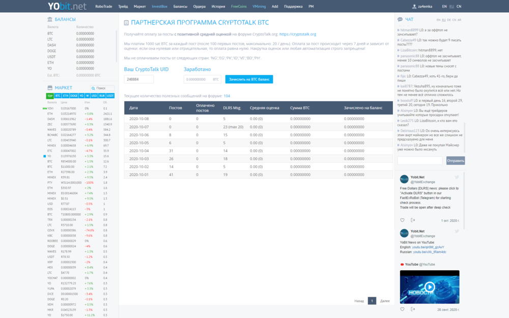The width and height of the screenshot is (509, 318).
Task: Select the USDT market tab
Action: point(110,96)
